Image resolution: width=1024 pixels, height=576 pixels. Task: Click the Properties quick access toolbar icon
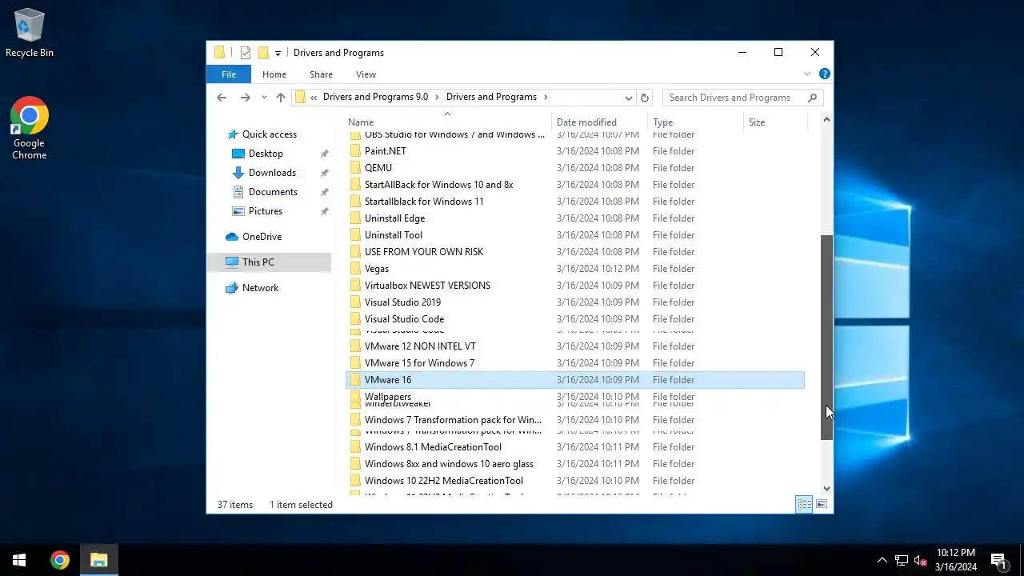(x=246, y=53)
